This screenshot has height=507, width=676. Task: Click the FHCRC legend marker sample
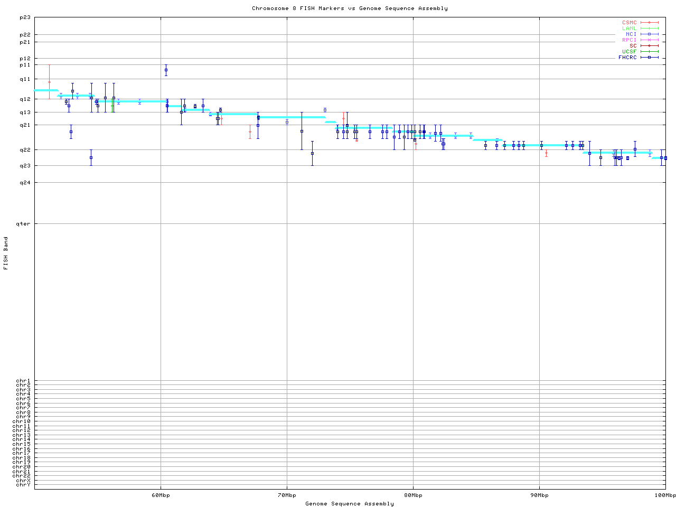tap(649, 58)
